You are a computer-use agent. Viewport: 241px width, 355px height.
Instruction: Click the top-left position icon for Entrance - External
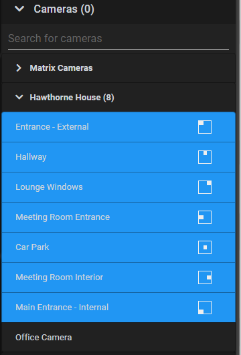point(205,127)
